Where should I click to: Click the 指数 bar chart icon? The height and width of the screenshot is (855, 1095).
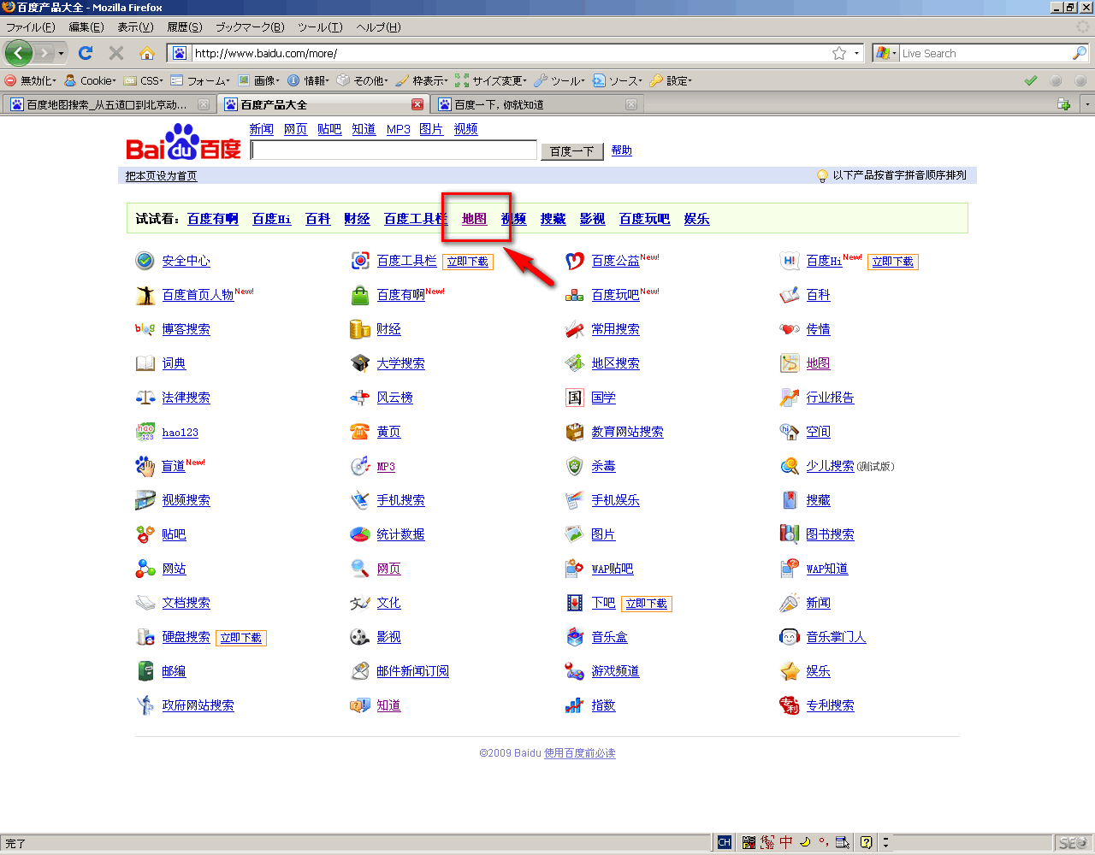575,705
